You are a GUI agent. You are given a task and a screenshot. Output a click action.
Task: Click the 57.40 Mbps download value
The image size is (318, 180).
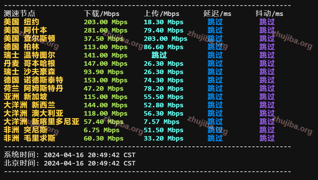(104, 121)
